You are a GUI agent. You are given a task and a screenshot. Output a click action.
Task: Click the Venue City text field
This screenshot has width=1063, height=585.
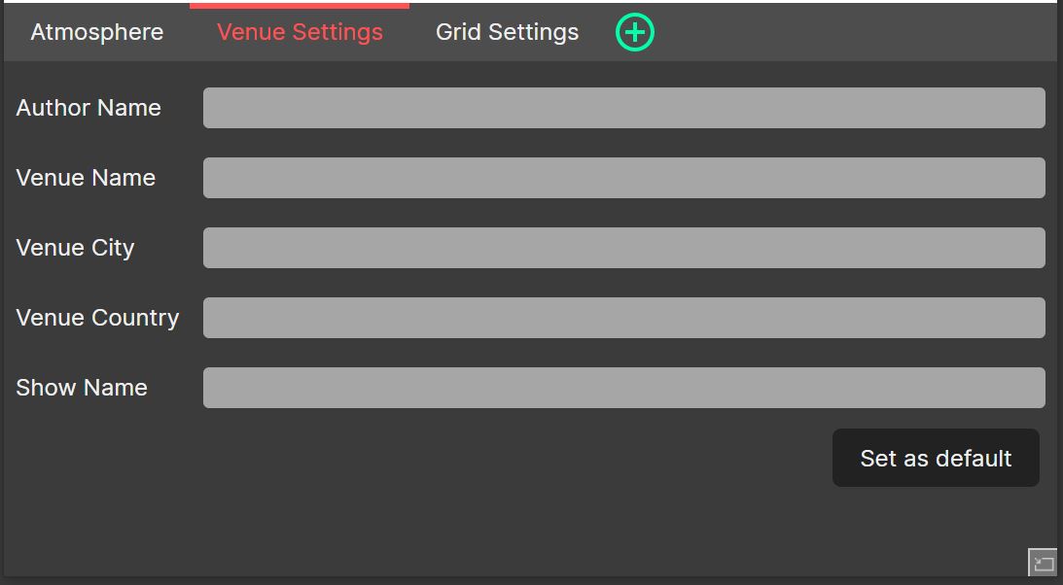(x=623, y=247)
